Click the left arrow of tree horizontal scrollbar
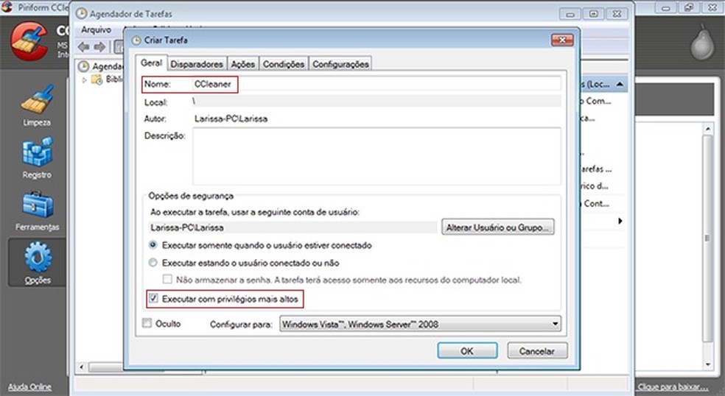The width and height of the screenshot is (725, 396). (x=82, y=368)
